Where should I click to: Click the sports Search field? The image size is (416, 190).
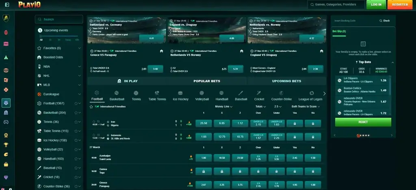click(59, 19)
